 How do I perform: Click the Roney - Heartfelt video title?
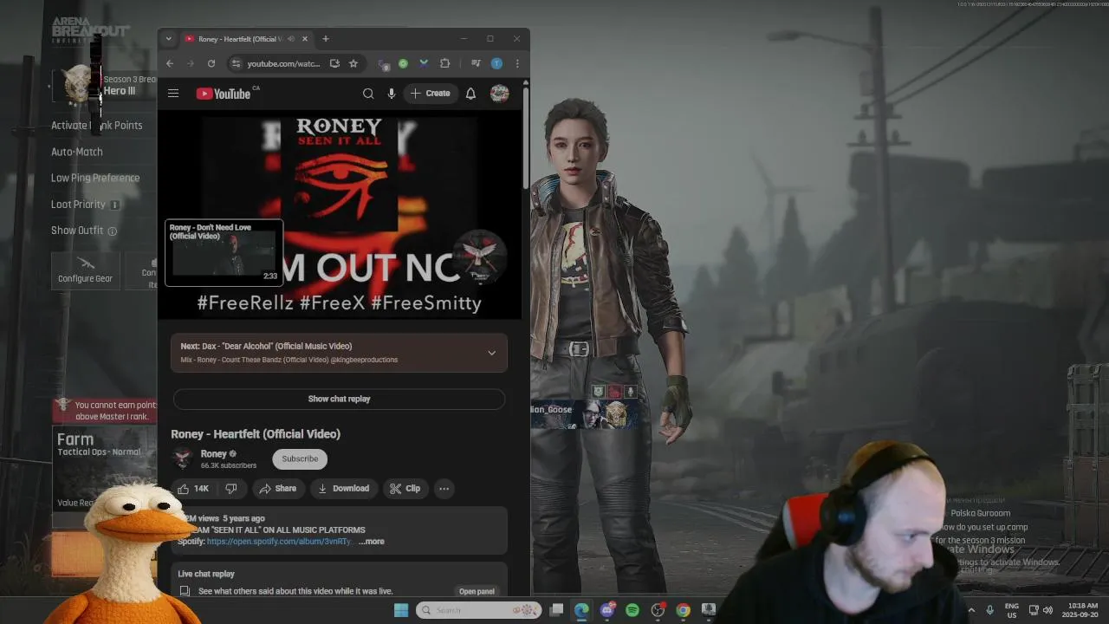(x=256, y=434)
